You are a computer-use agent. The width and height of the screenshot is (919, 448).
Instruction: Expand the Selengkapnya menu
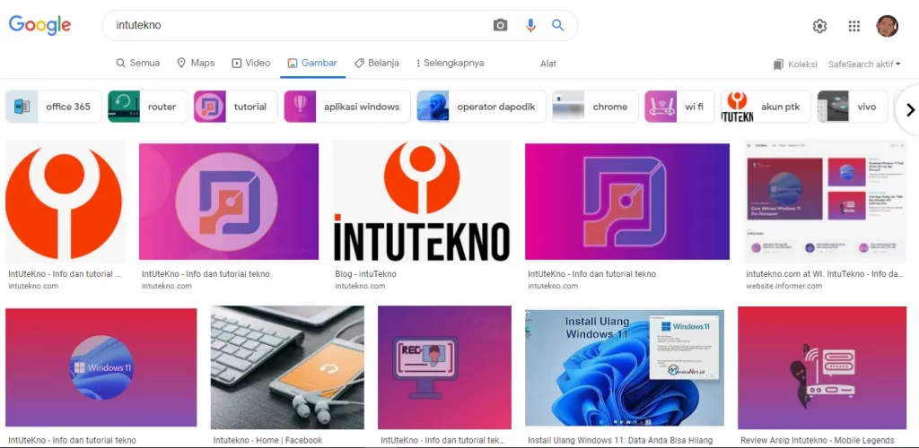pyautogui.click(x=451, y=63)
